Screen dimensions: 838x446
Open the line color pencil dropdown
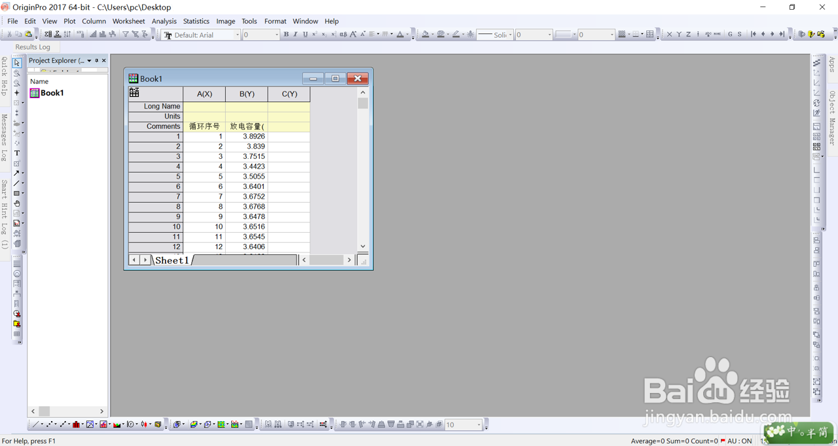[x=463, y=35]
